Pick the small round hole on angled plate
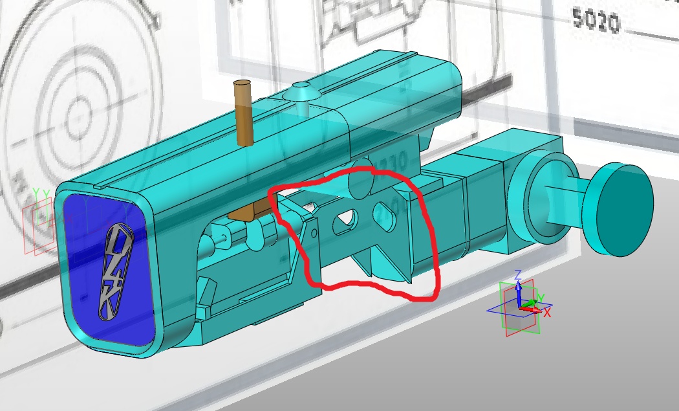The image size is (679, 411). click(x=314, y=234)
